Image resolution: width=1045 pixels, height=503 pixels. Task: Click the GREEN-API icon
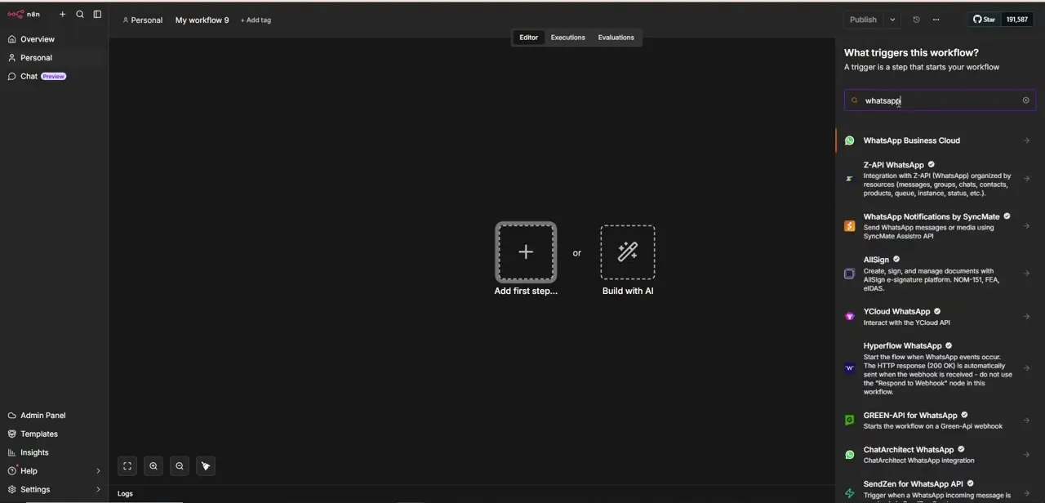click(x=849, y=420)
